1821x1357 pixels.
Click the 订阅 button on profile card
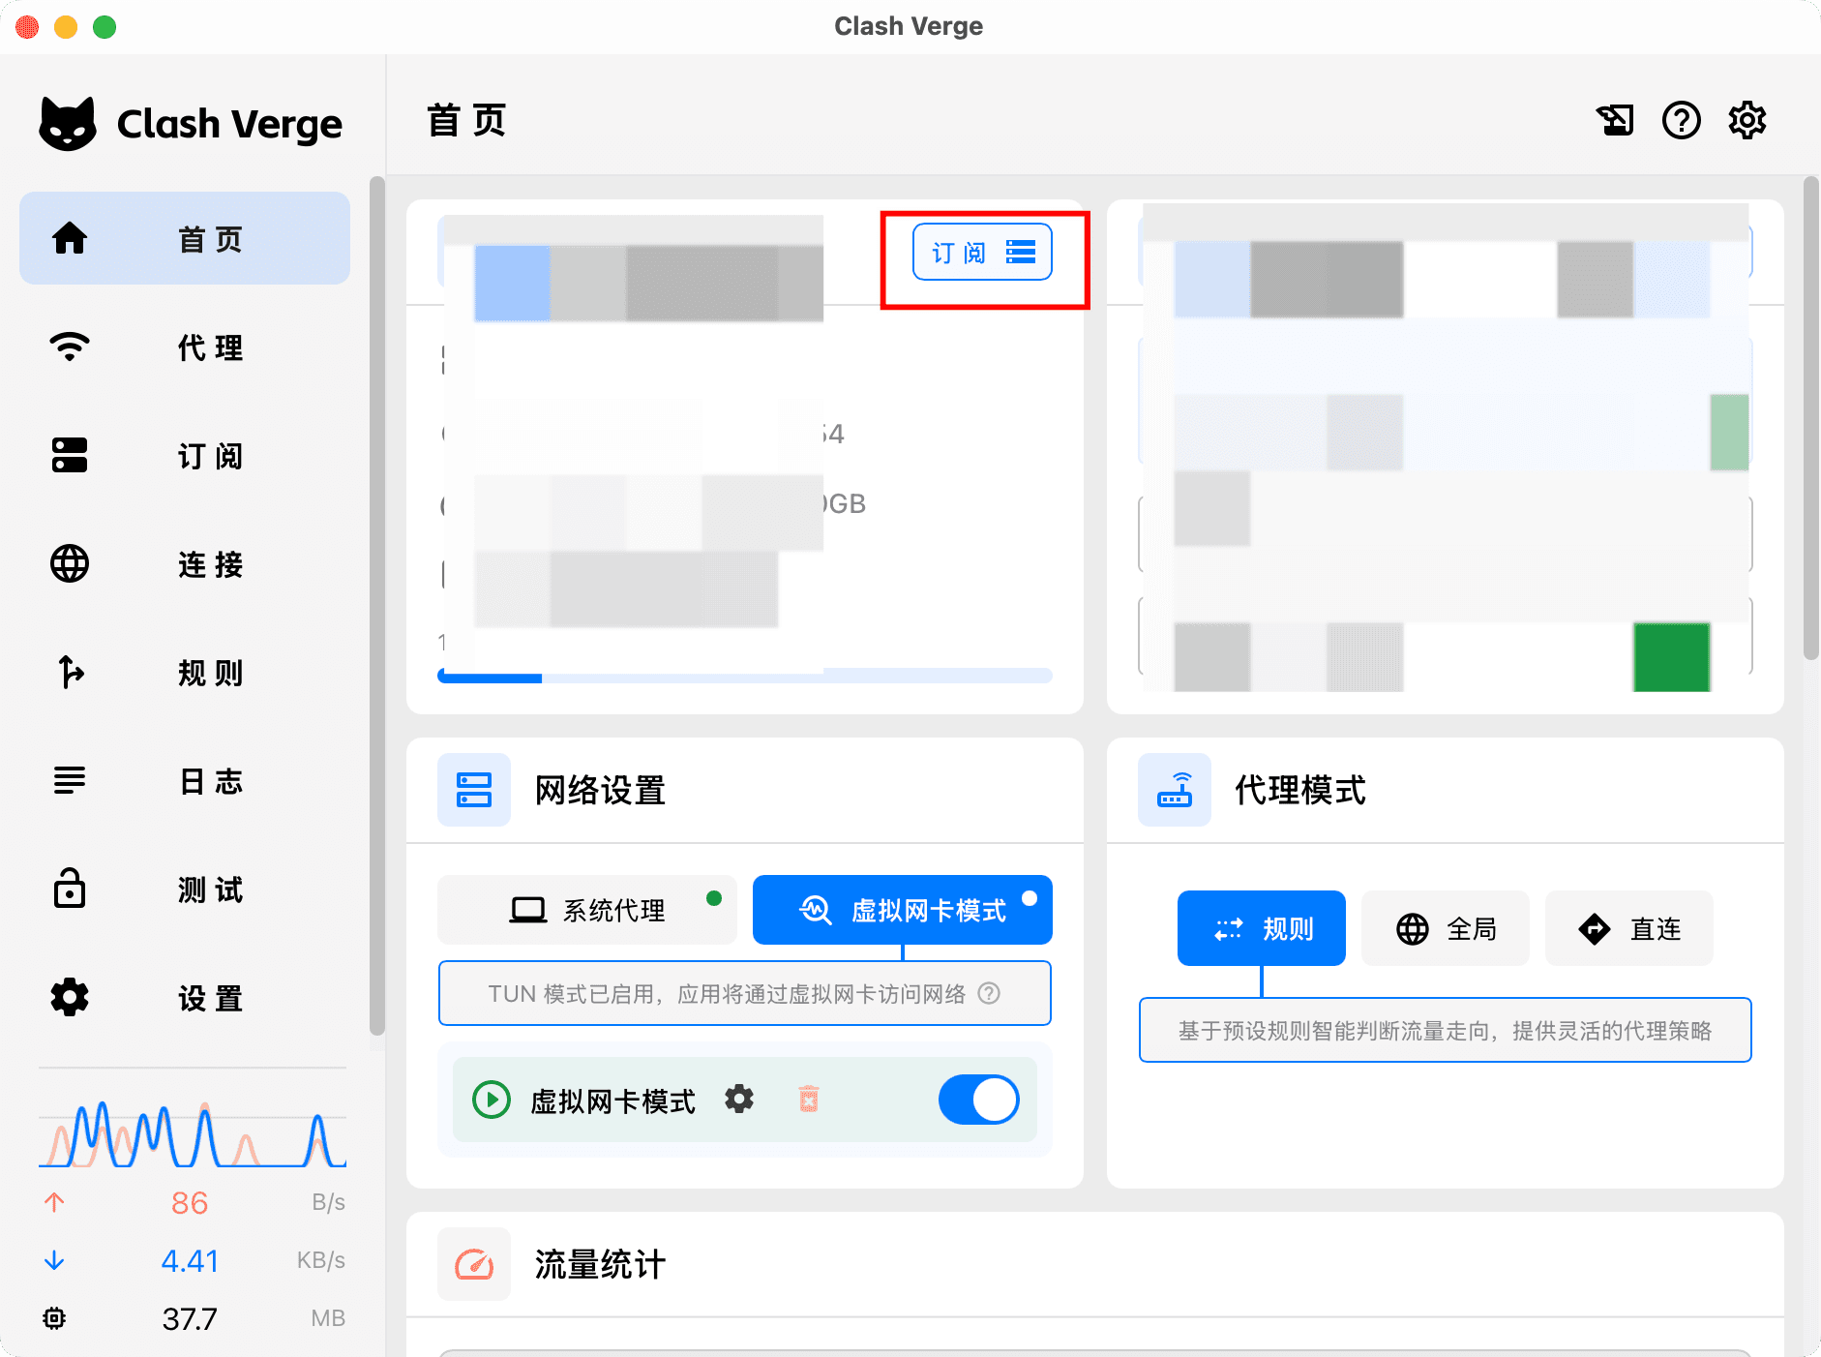point(982,253)
